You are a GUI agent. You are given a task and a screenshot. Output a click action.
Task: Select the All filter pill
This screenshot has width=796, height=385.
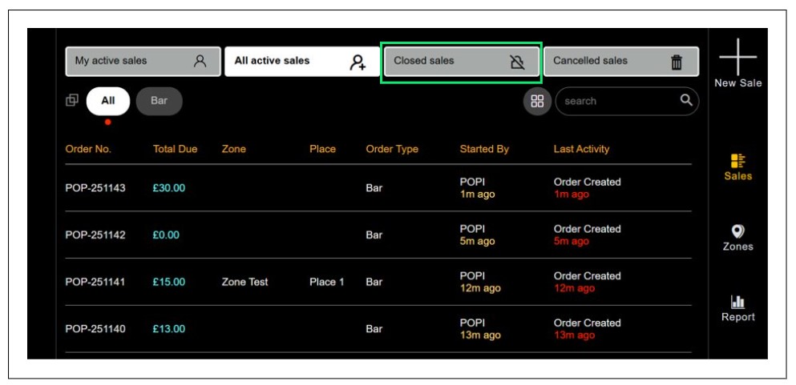point(108,102)
